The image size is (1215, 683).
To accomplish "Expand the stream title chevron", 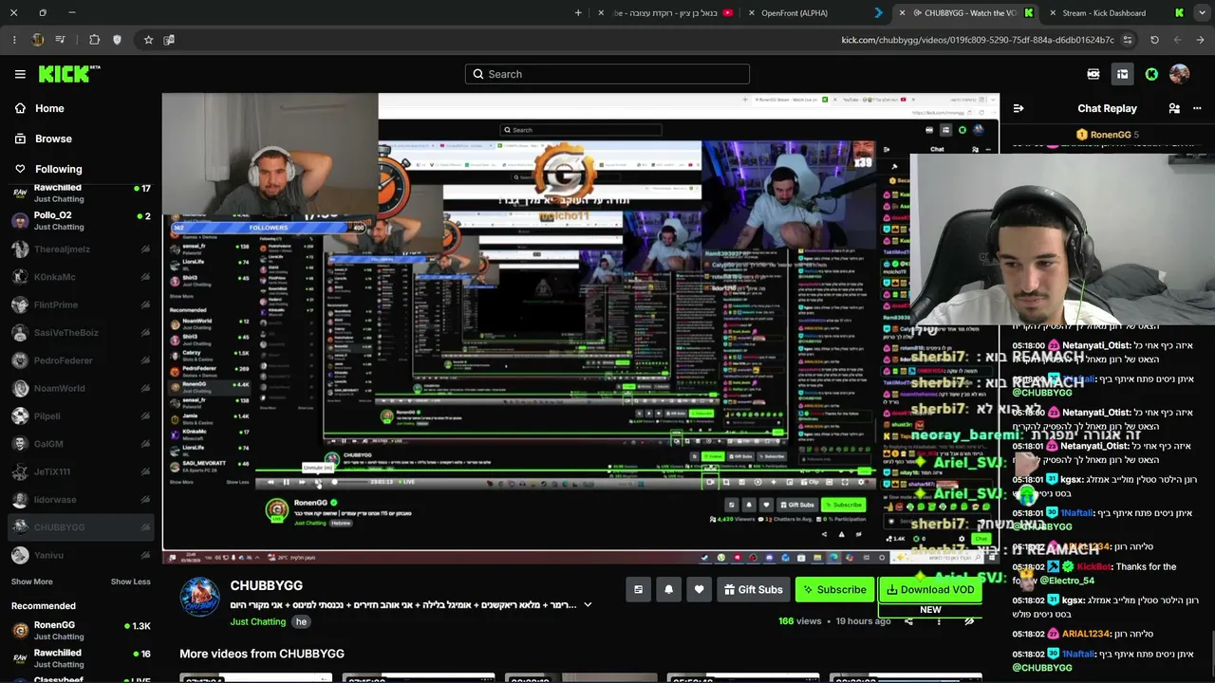I will click(588, 604).
